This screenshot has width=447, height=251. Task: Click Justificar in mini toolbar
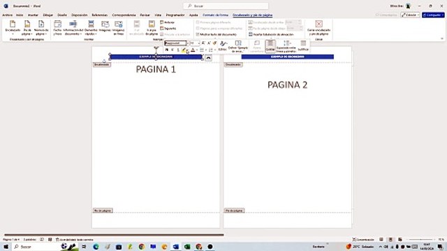pos(303,46)
